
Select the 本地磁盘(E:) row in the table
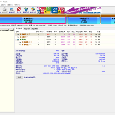click(x=58, y=42)
